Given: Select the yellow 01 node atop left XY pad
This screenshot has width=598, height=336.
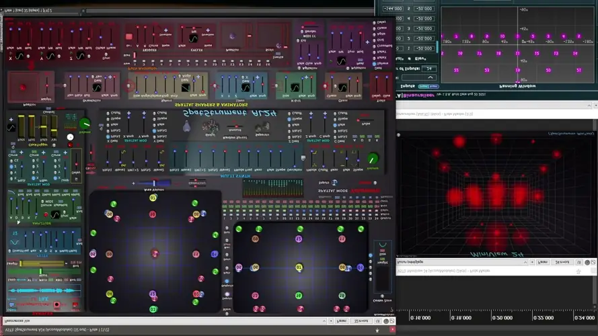Looking at the screenshot, I should (x=153, y=198).
